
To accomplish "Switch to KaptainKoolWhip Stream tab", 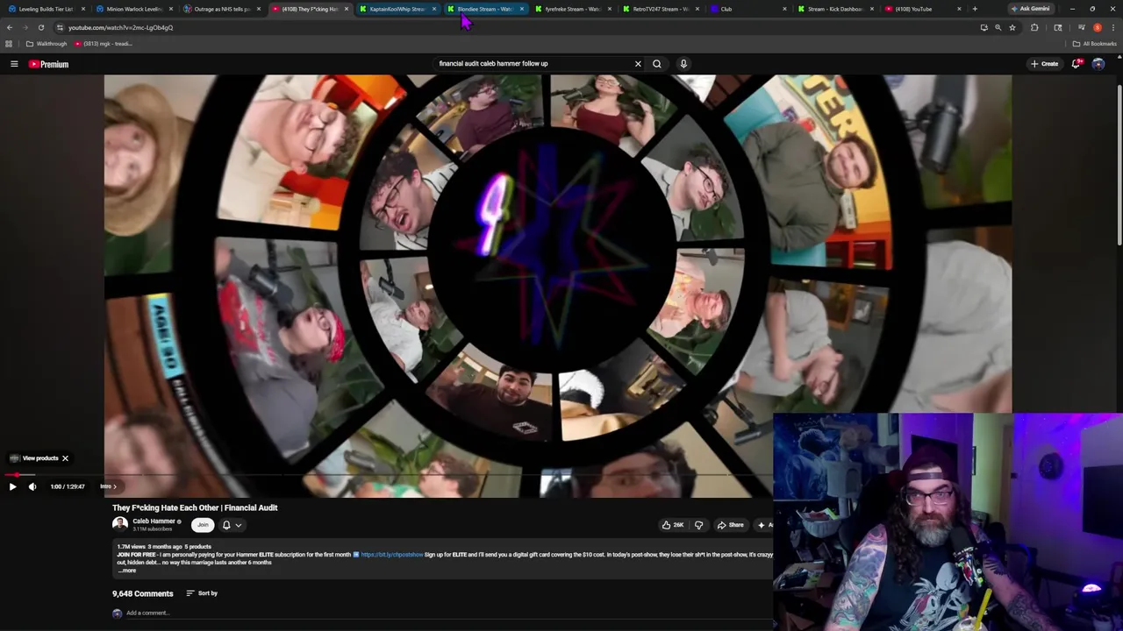I will (397, 9).
